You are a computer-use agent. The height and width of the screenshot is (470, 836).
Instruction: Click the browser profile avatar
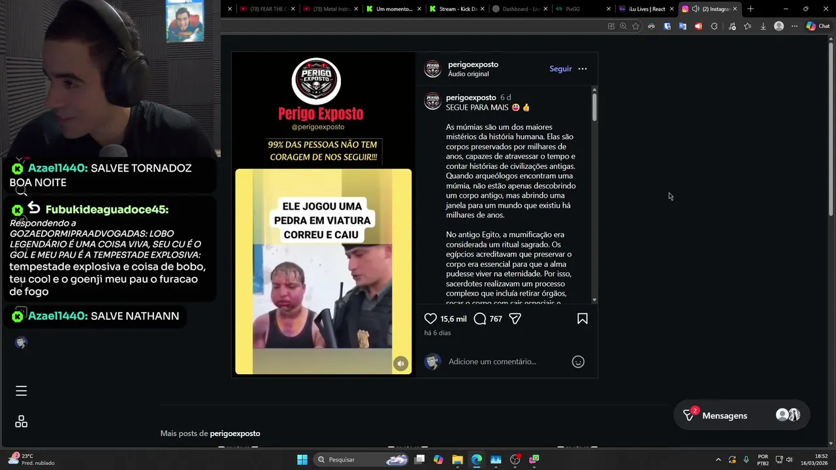(x=779, y=26)
